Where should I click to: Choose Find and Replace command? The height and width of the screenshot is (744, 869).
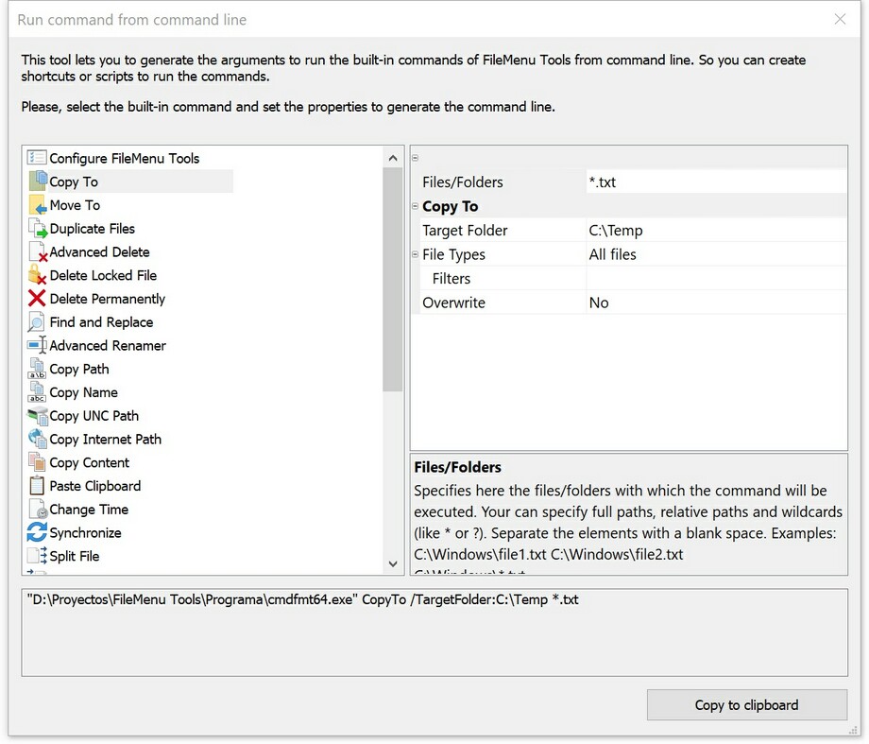pos(101,322)
